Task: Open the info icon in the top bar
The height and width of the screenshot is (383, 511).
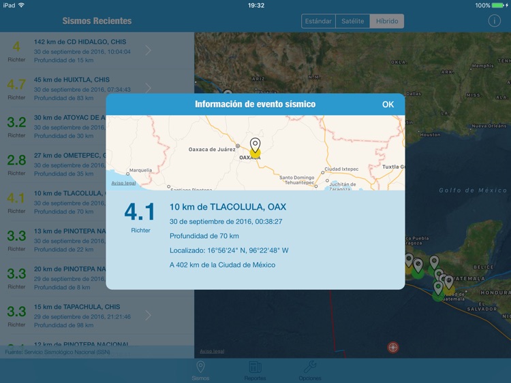Action: (x=494, y=21)
